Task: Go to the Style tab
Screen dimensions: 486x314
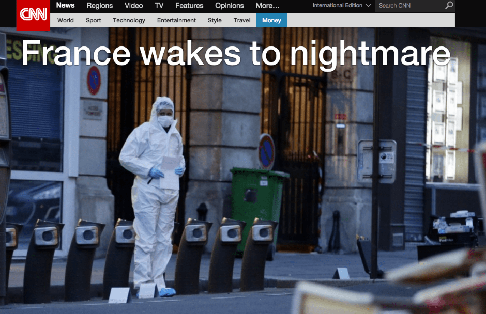Action: 215,20
